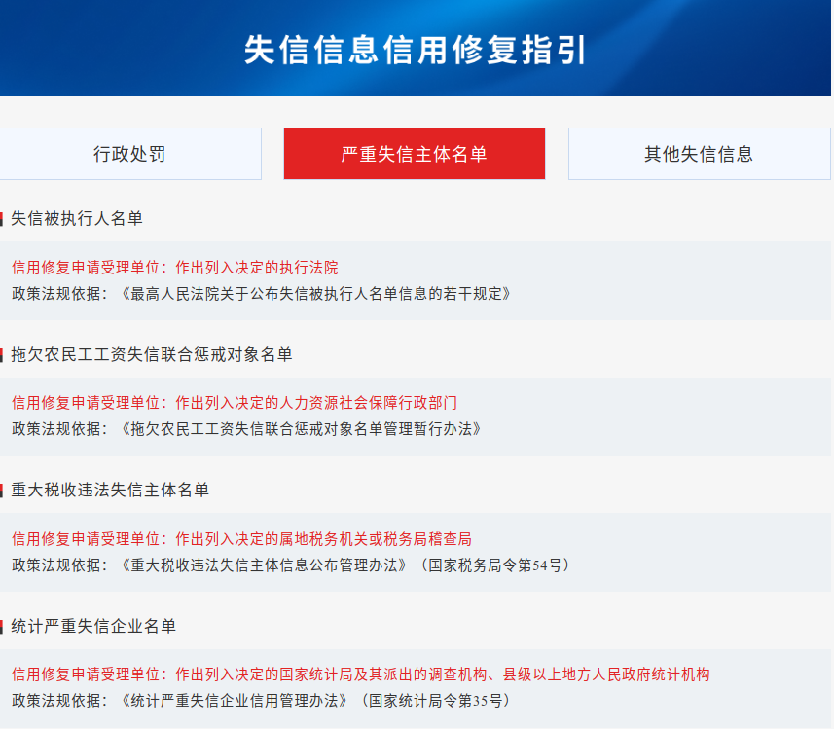Image resolution: width=834 pixels, height=729 pixels.
Task: Click the 国家统计局及其派出的调查机构 acceptance unit line
Action: [361, 674]
